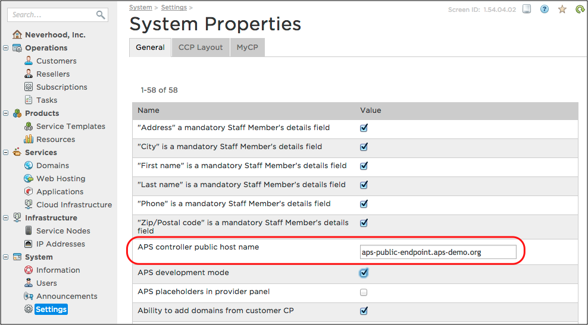588x325 pixels.
Task: Open Cloud Infrastructure in the sidebar
Action: pos(74,205)
